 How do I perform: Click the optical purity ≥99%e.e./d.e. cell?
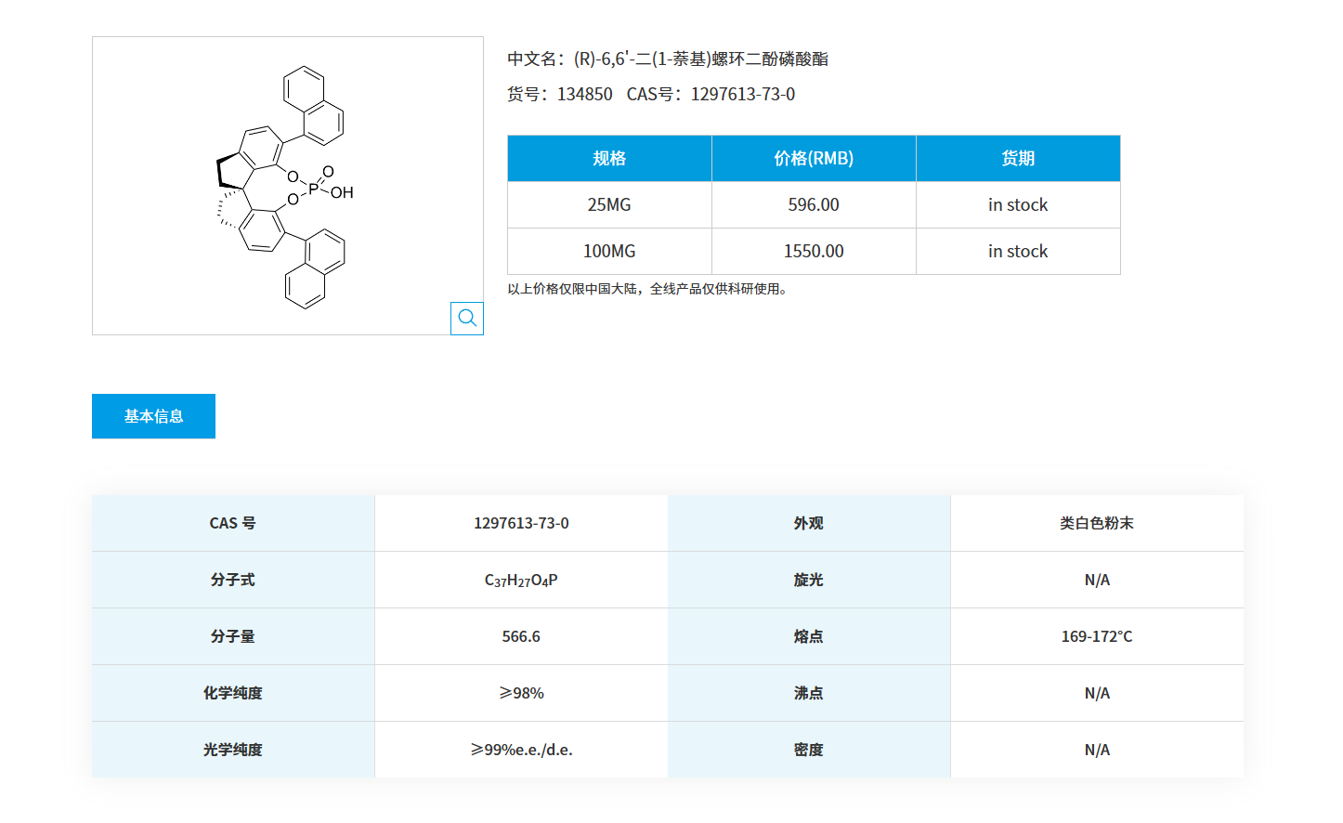[x=520, y=749]
